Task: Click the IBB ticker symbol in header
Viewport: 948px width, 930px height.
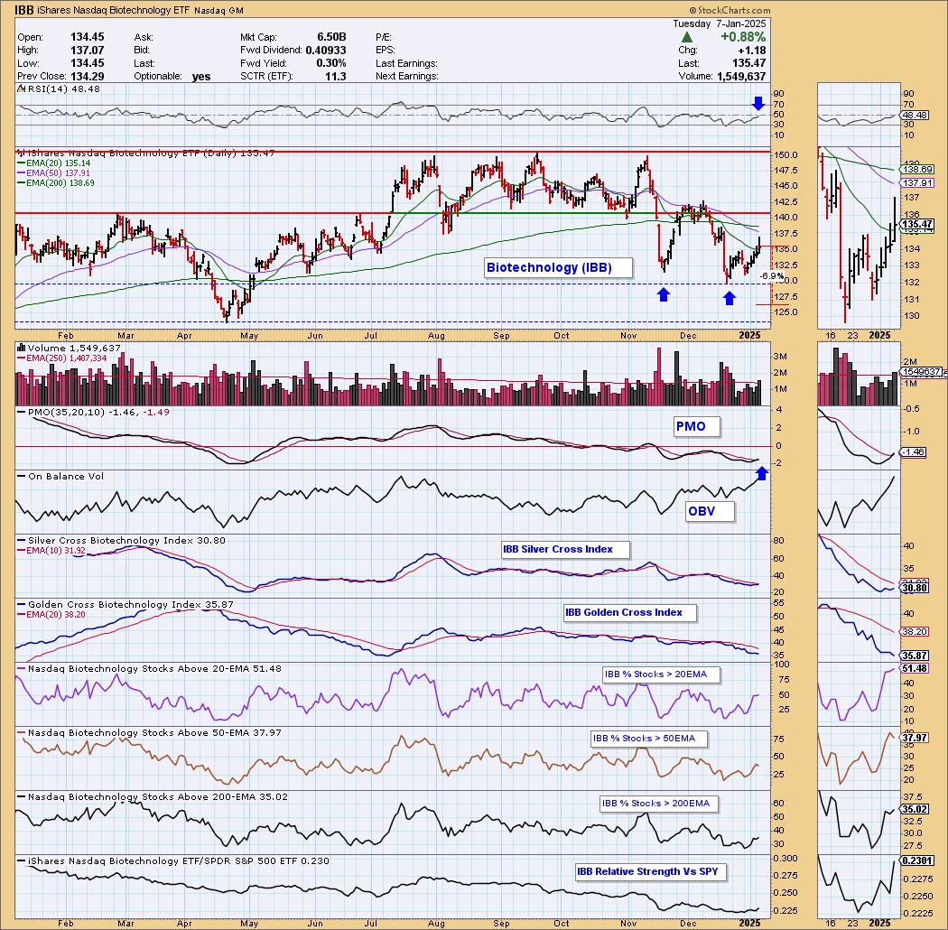Action: click(x=23, y=10)
